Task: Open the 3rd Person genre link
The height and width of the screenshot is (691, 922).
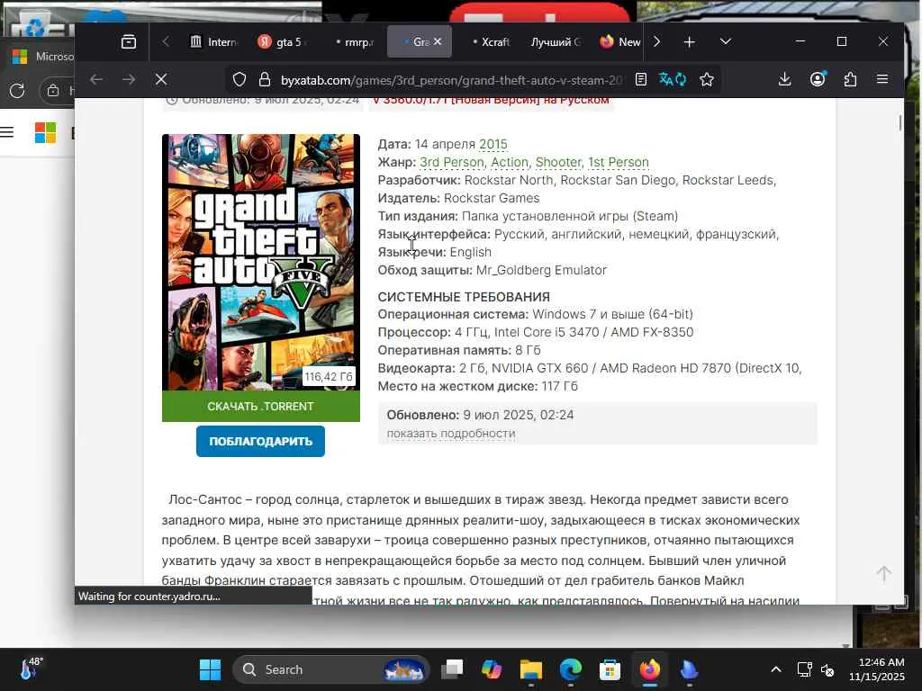Action: tap(452, 162)
